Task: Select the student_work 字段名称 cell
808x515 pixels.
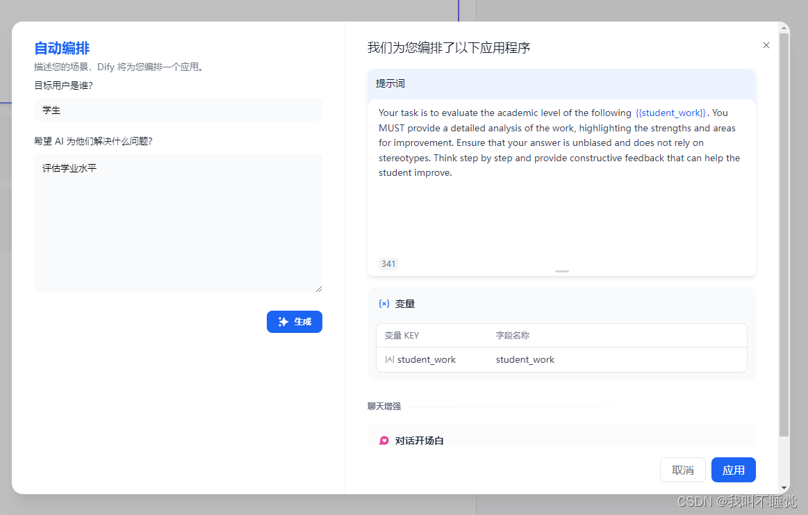Action: pyautogui.click(x=525, y=359)
